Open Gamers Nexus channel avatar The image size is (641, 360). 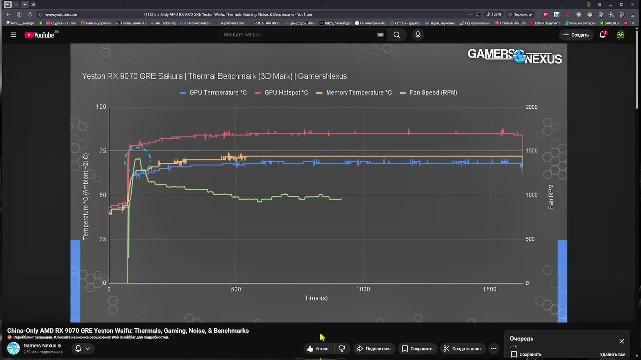click(x=13, y=348)
